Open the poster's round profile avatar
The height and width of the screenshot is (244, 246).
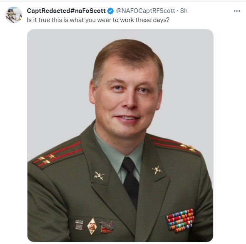point(14,15)
